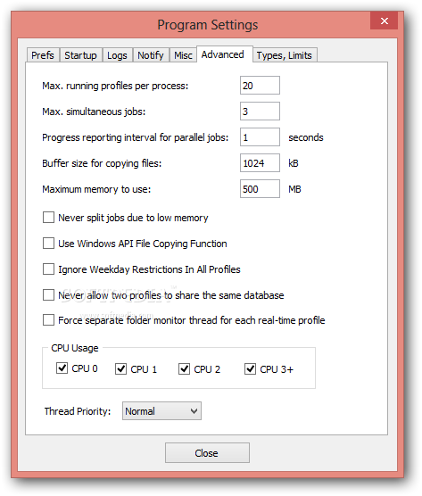Click the 'CPU Usage' group label

click(x=75, y=348)
